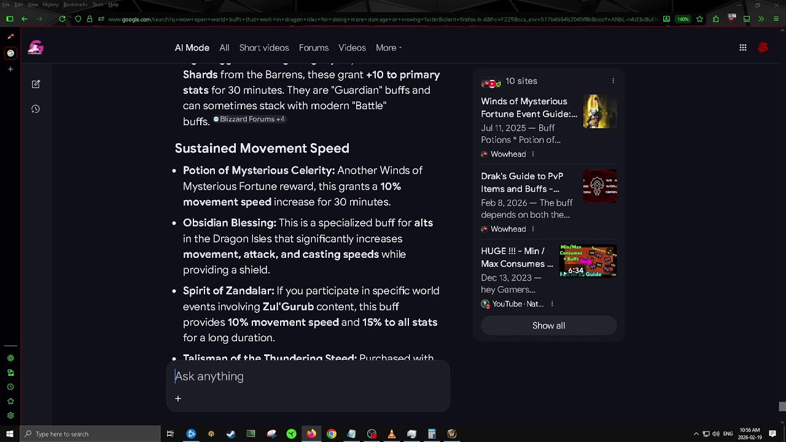The height and width of the screenshot is (442, 786).
Task: Open the Windows notification center
Action: pos(772,434)
